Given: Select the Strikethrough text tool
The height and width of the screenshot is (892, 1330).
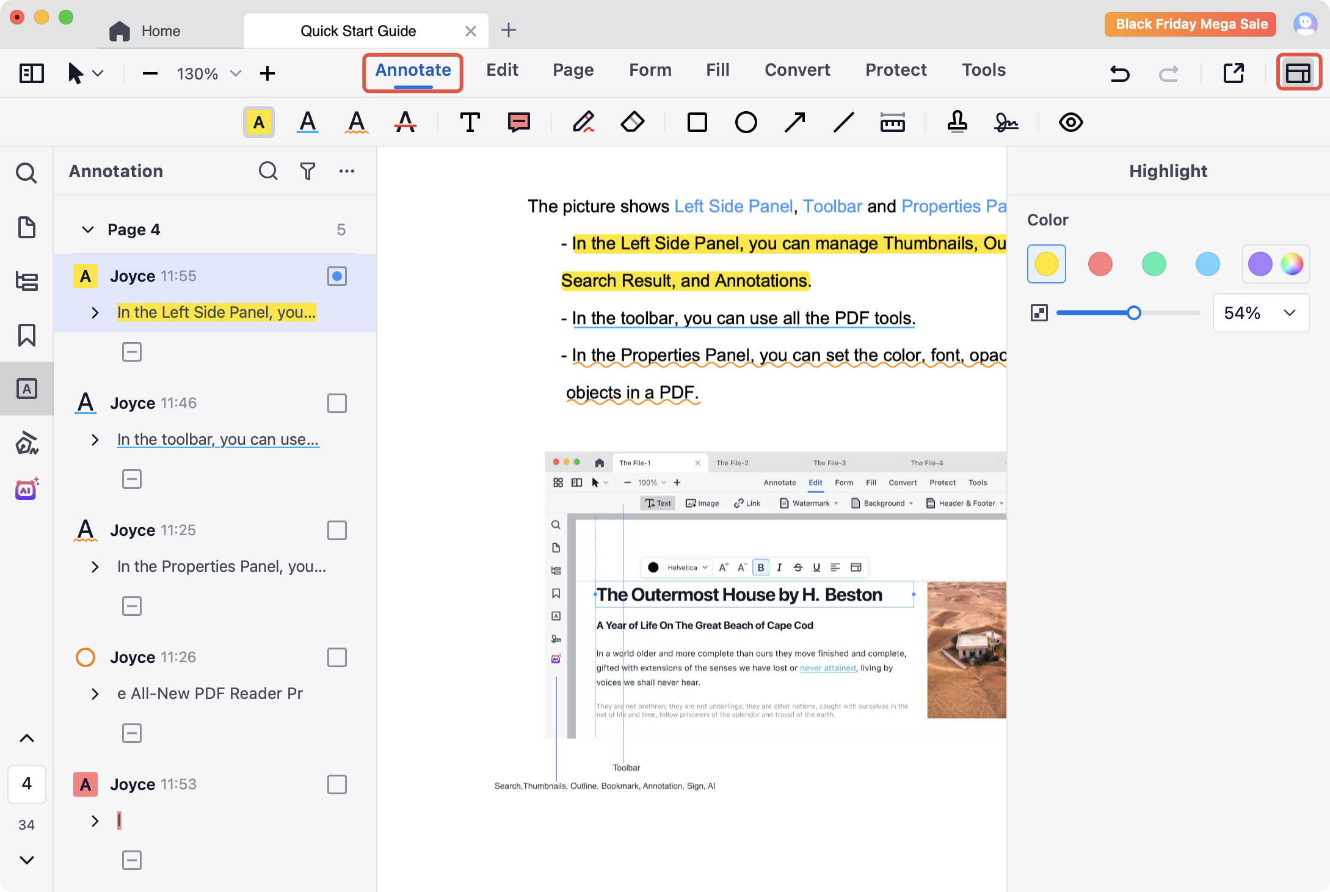Looking at the screenshot, I should coord(405,122).
